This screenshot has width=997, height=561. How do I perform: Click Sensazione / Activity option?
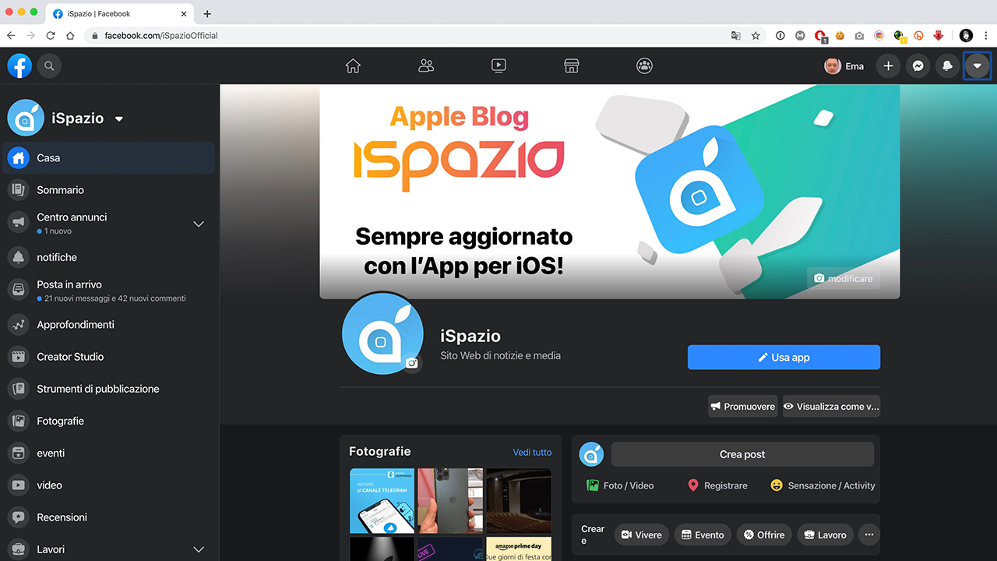point(823,485)
